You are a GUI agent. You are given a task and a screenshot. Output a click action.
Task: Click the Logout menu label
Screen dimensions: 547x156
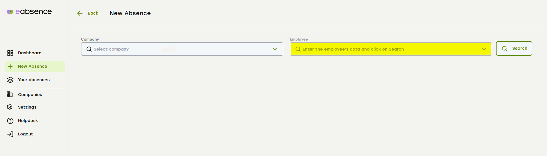(26, 134)
